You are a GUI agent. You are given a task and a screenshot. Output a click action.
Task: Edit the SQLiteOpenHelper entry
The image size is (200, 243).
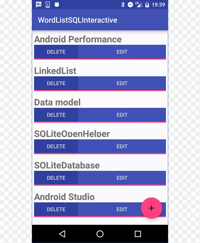pos(122,146)
